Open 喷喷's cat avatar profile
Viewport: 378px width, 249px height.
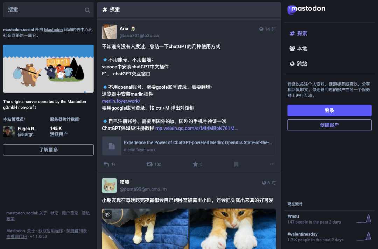coord(109,185)
